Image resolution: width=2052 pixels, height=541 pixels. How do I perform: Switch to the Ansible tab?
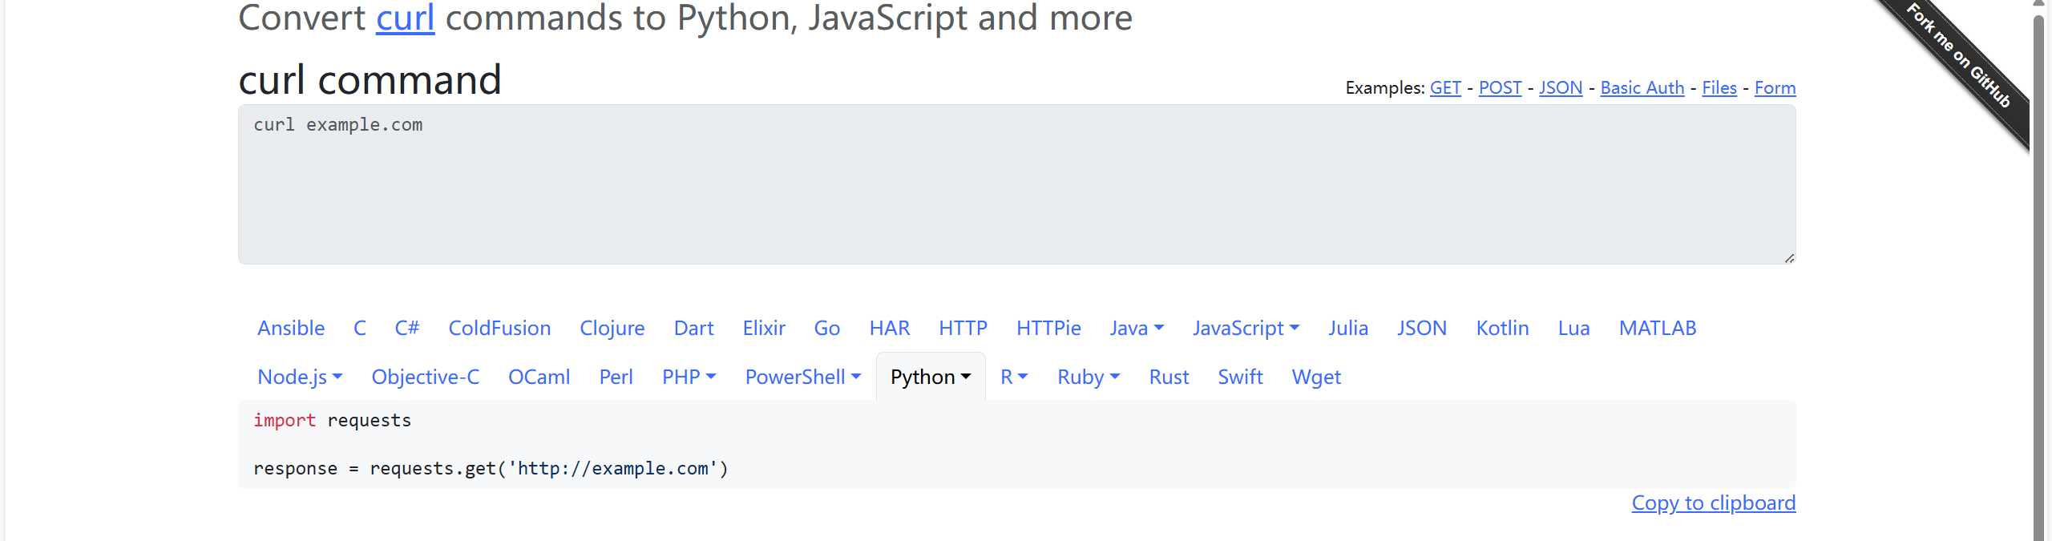point(291,328)
